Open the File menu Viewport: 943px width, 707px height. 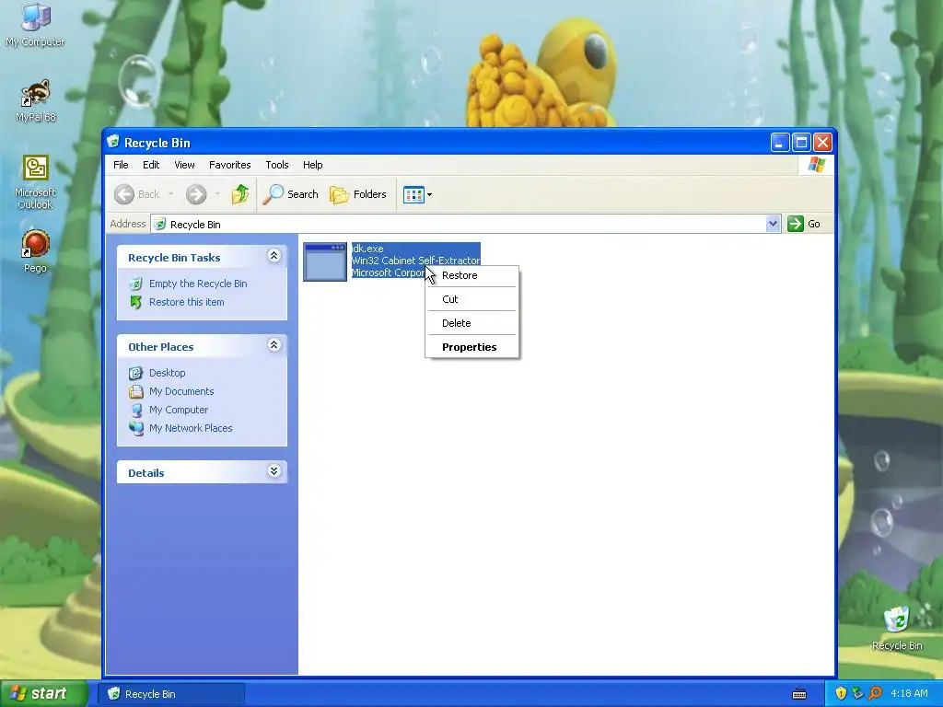[x=121, y=165]
